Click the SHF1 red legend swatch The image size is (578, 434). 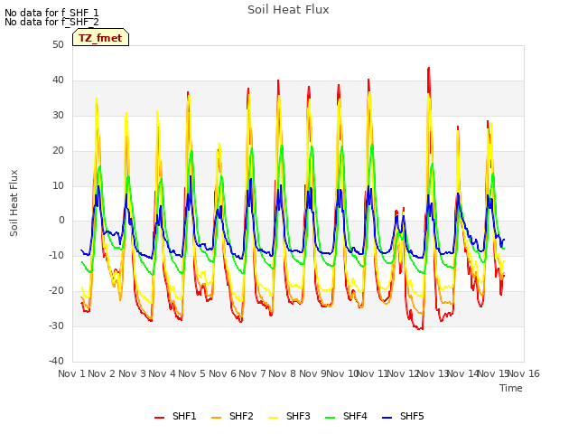point(159,418)
